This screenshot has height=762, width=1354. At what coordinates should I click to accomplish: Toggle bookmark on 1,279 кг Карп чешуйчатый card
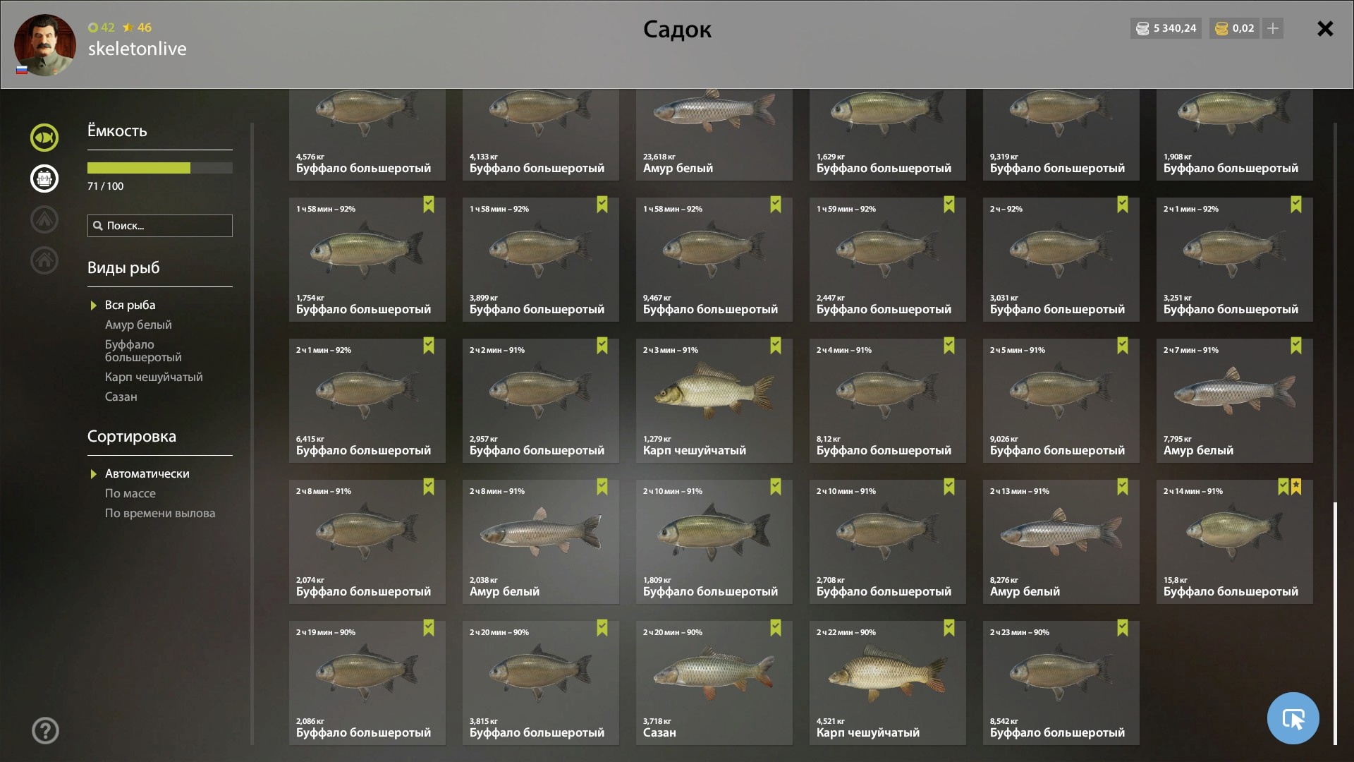[x=775, y=346]
